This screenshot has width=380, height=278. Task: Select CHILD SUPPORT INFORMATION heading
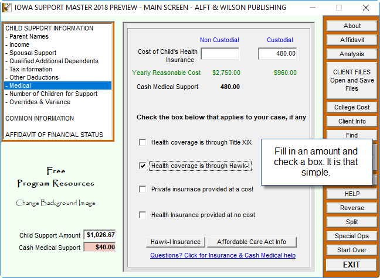57,28
